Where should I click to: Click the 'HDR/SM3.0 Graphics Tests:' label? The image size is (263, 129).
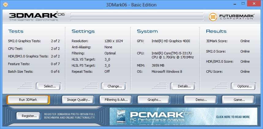point(28,56)
